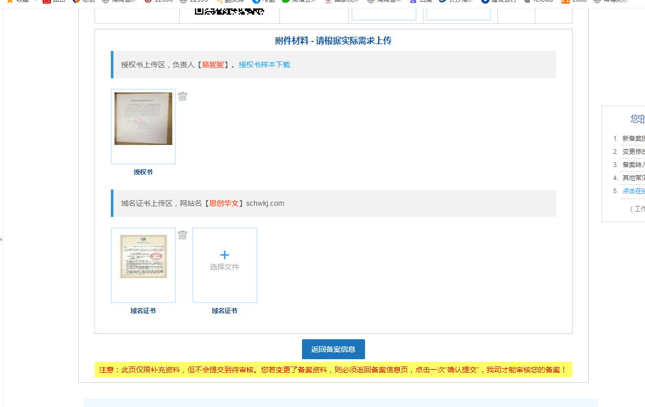Click the 选择文件 upload area
Viewport: 645px width, 407px height.
pos(224,265)
